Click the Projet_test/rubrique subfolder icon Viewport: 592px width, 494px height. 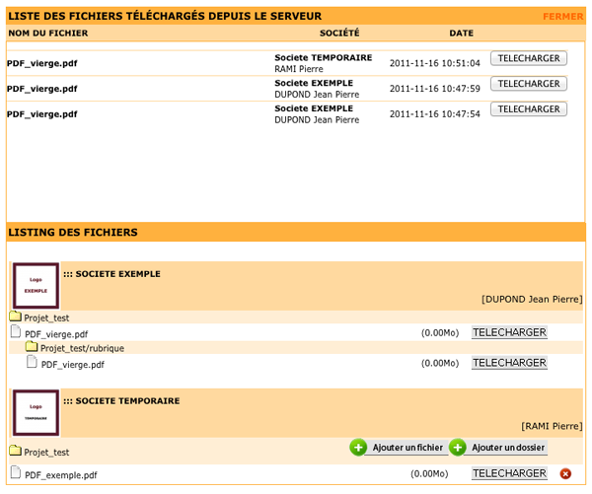[x=32, y=347]
